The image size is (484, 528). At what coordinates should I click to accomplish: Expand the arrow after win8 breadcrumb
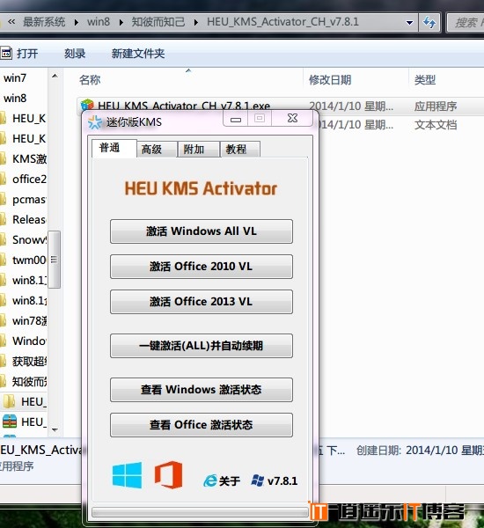coord(121,23)
